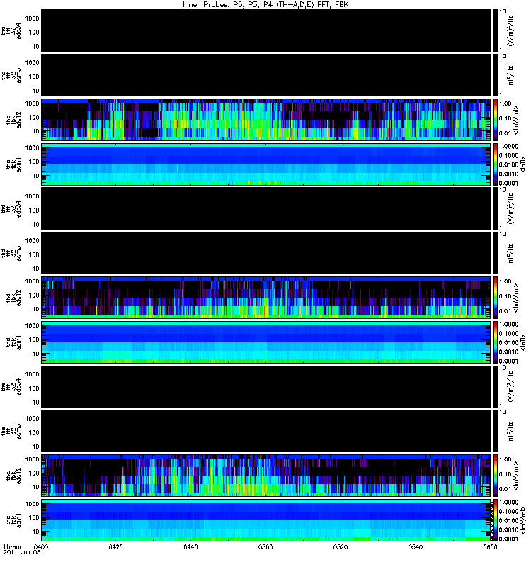
Task: Click the empty the fff 32 edc34 panel
Action: pyautogui.click(x=266, y=387)
